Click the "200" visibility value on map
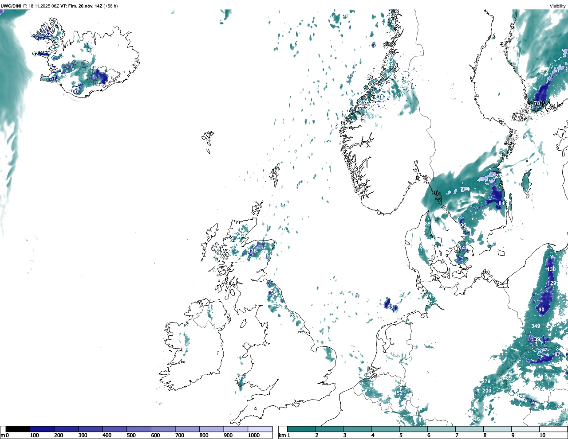Screen dimensions: 568x439 487,391
